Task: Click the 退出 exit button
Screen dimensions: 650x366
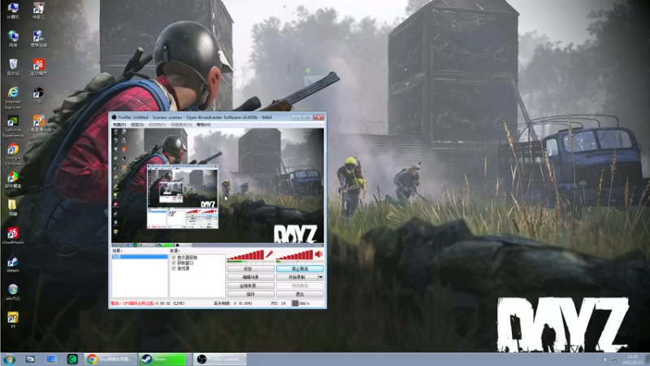Action: tap(300, 294)
